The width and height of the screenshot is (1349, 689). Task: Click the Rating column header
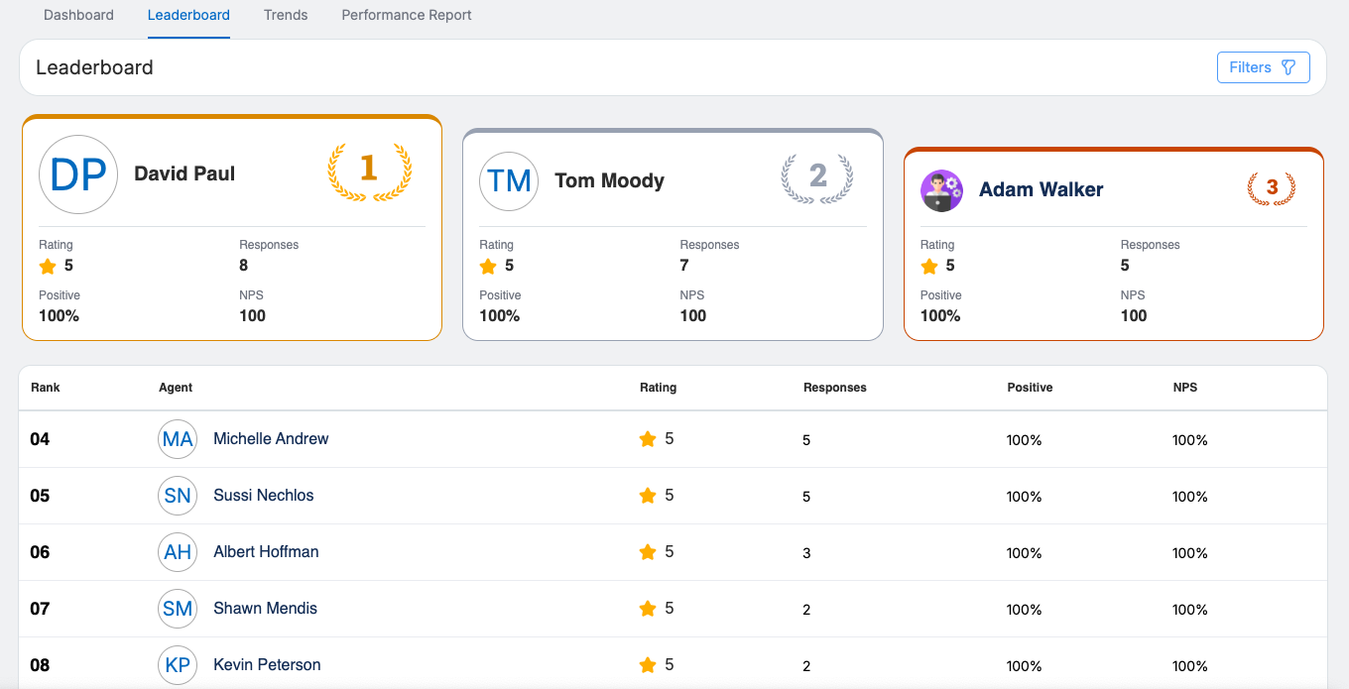pos(658,388)
